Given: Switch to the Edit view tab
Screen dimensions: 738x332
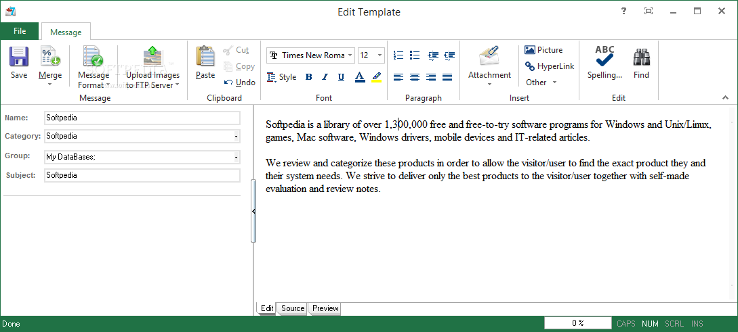Looking at the screenshot, I should coord(267,308).
